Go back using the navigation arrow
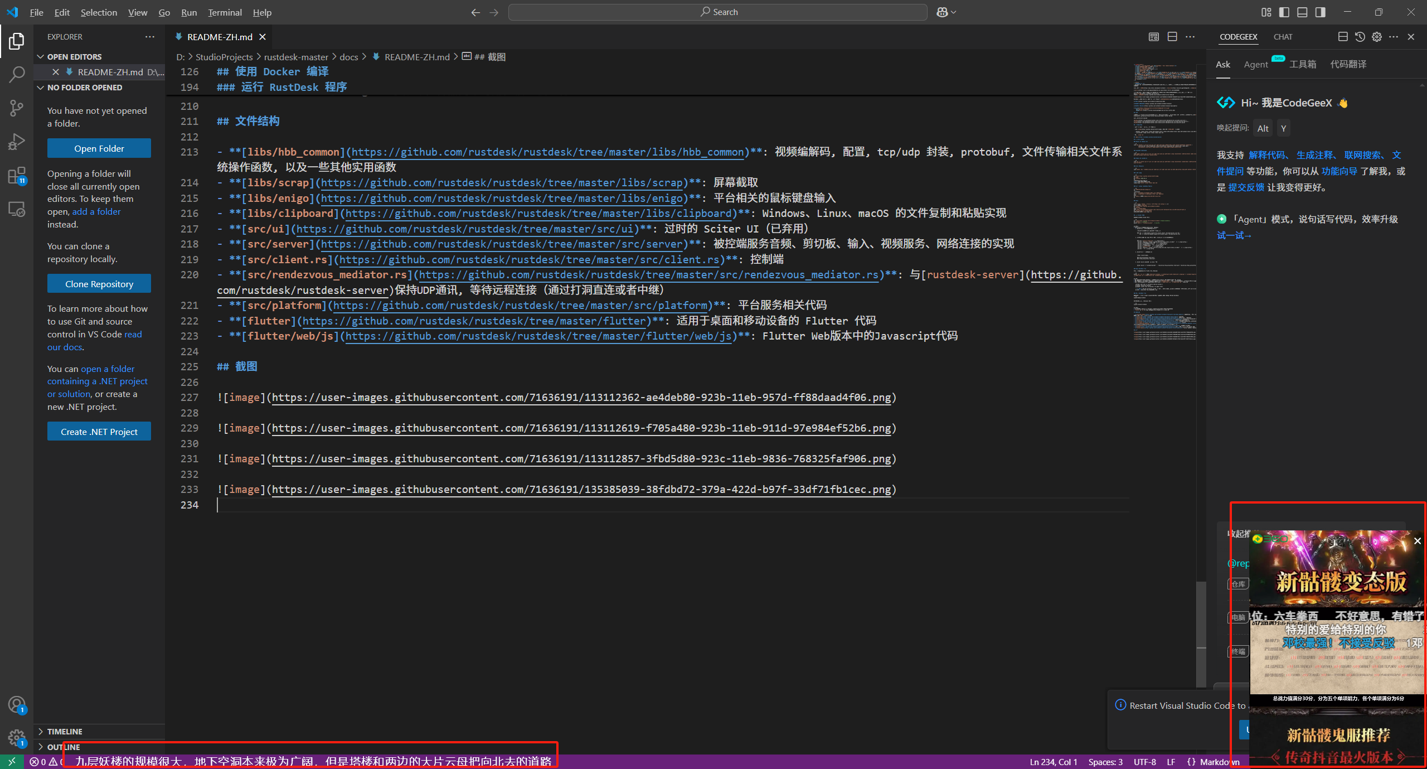The height and width of the screenshot is (769, 1427). tap(475, 12)
